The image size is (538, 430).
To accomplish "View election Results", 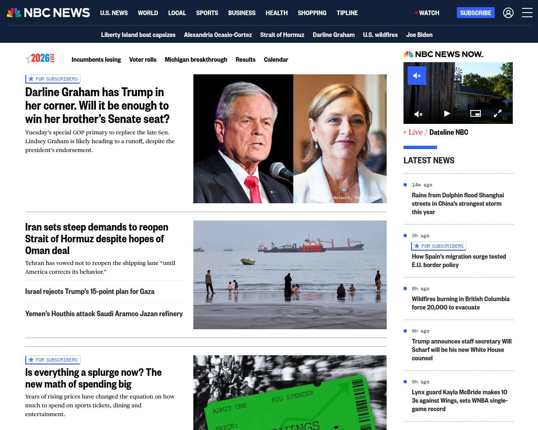I will (x=245, y=60).
